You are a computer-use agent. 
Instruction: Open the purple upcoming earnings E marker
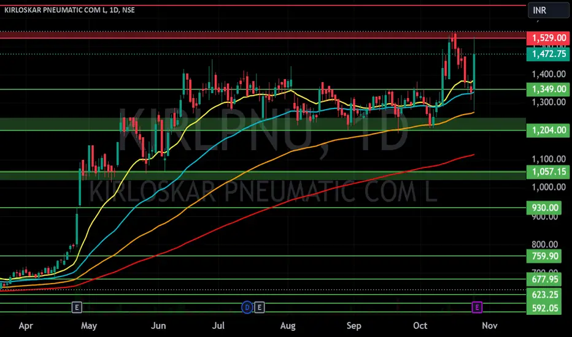tap(477, 308)
